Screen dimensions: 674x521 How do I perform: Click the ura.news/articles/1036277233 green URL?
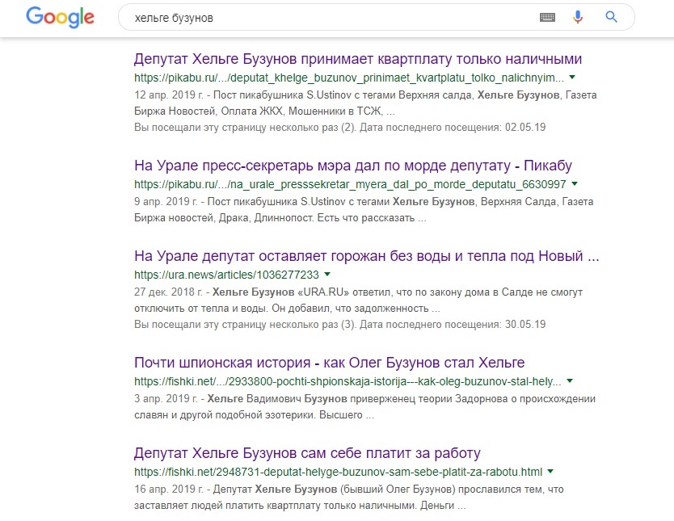tap(226, 275)
